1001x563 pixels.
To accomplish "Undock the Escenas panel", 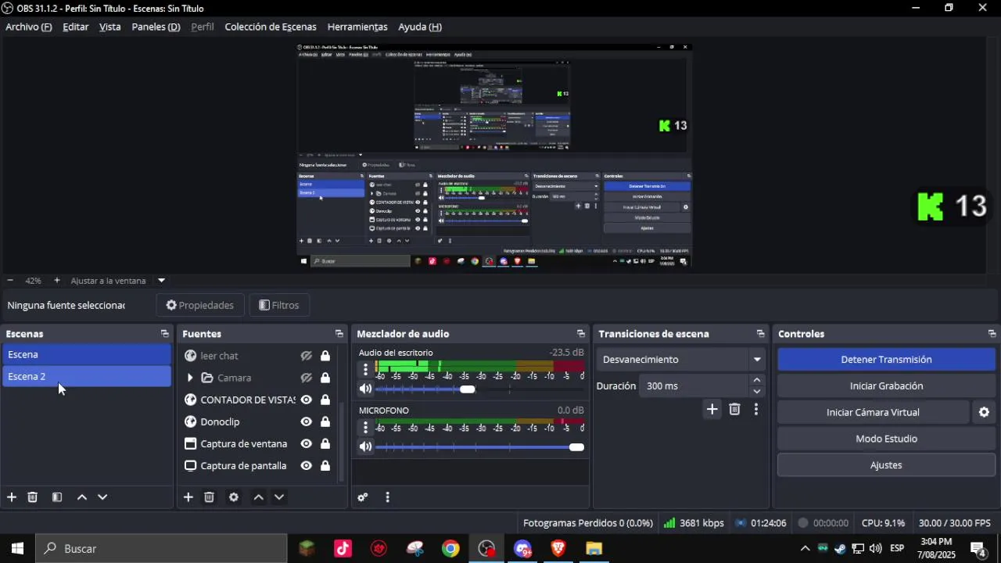I will [x=165, y=334].
